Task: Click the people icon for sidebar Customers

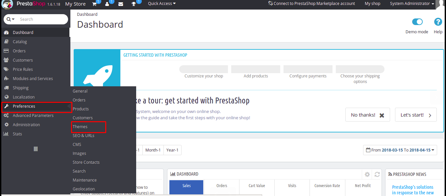Action: point(6,60)
